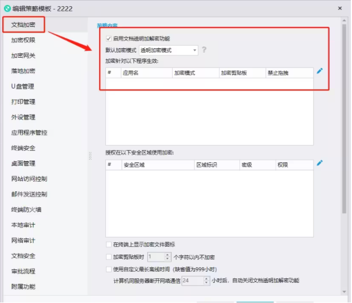Decrease offline hours stepper value
This screenshot has height=303, width=352.
point(206,283)
